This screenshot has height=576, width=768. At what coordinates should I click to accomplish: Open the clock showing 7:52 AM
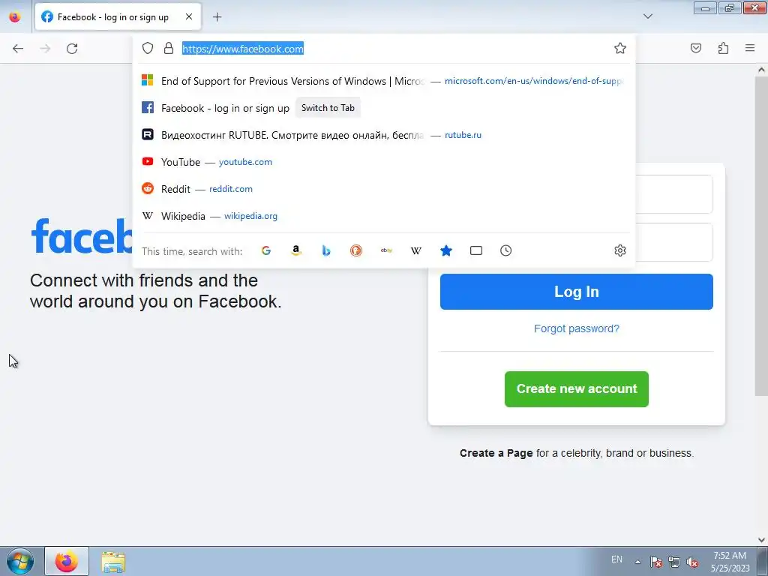[730, 562]
